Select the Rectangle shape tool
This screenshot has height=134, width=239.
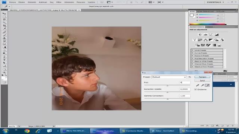[4, 66]
